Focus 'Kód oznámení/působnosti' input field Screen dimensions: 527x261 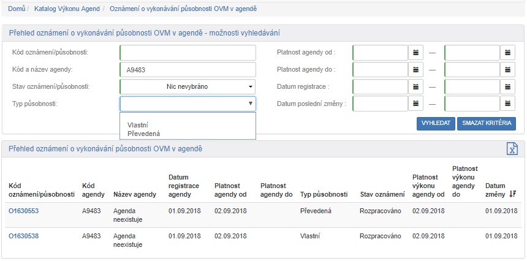(188, 53)
